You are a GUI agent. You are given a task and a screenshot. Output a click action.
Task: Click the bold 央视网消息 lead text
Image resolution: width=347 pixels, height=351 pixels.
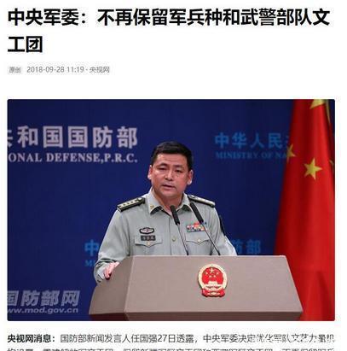[32, 338]
